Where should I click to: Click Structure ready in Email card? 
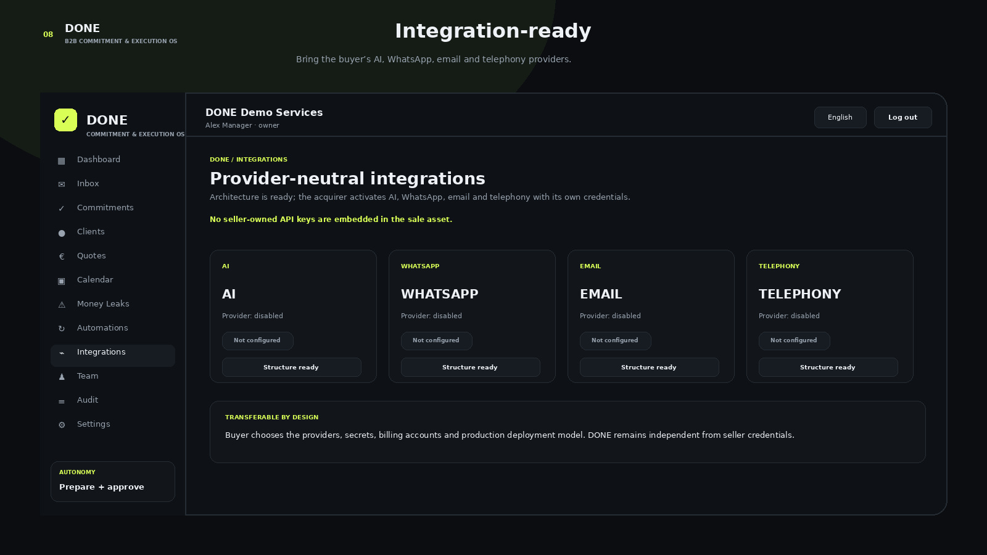650,367
